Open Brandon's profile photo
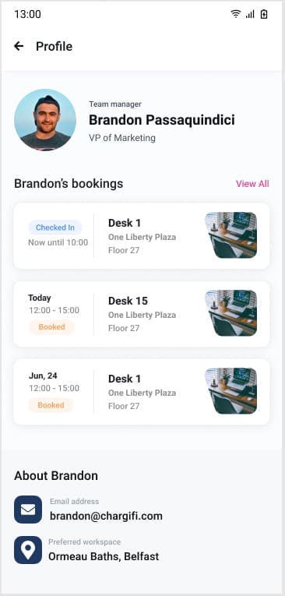The height and width of the screenshot is (596, 285). (45, 120)
